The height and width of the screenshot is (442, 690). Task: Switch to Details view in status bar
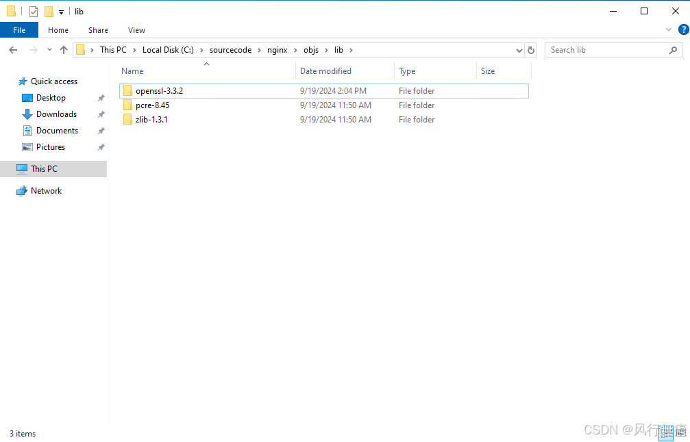point(666,433)
